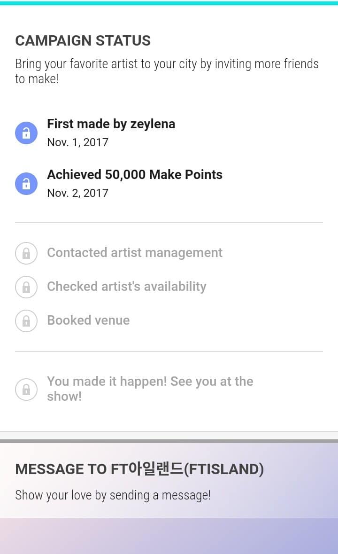Tap the lock icon next to 'Contacted artist management'

point(26,253)
